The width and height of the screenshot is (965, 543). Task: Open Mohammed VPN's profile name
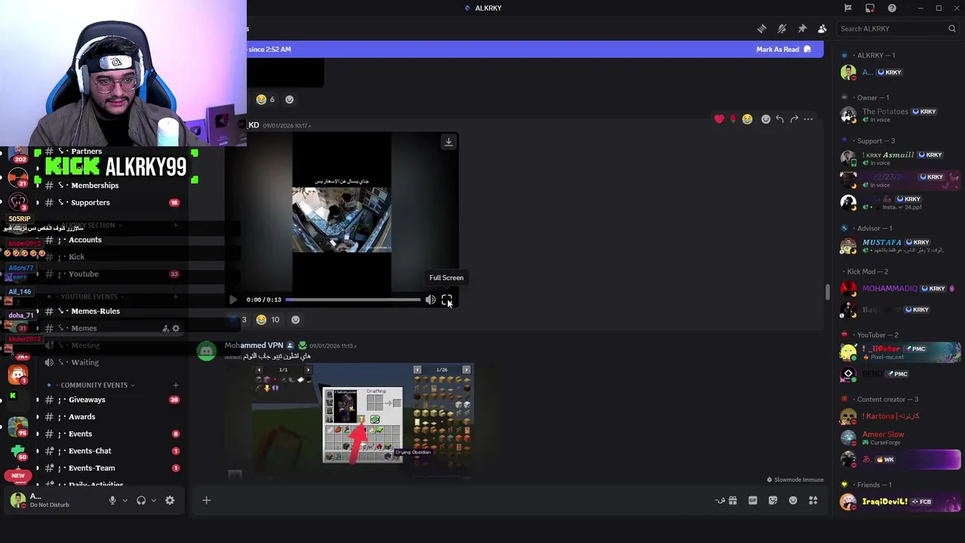pos(254,345)
